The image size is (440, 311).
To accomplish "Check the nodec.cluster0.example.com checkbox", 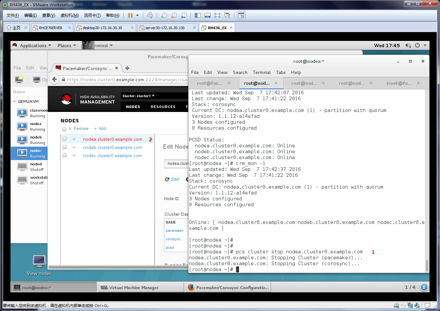I will tap(64, 155).
